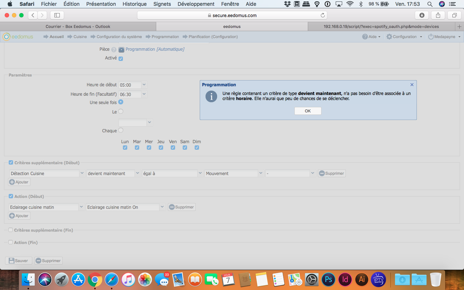The height and width of the screenshot is (290, 464).
Task: Open the Heure de début dropdown
Action: tap(144, 85)
